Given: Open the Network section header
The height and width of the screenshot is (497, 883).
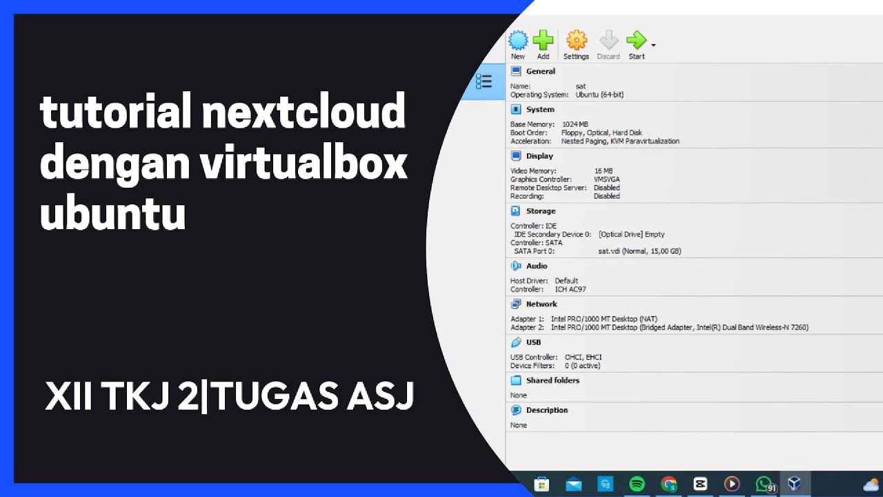Looking at the screenshot, I should (x=542, y=304).
